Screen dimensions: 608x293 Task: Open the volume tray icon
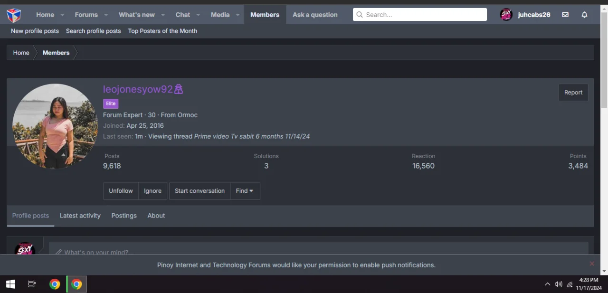coord(559,284)
